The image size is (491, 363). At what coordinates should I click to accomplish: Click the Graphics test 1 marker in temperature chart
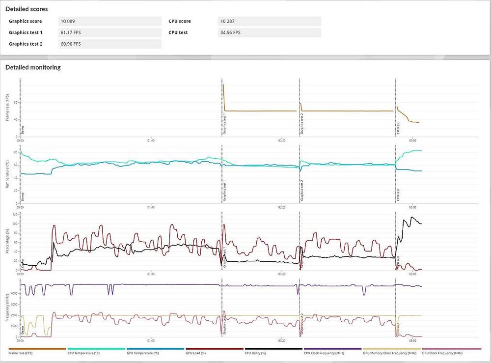pos(225,191)
